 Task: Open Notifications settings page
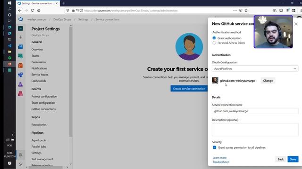pyautogui.click(x=39, y=68)
